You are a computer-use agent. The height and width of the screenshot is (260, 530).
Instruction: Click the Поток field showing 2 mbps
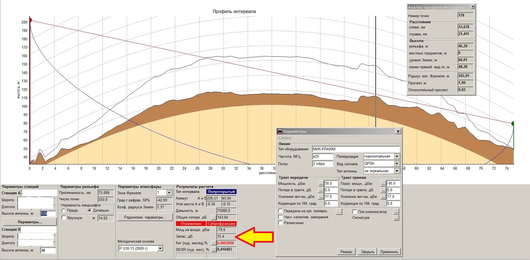(323, 164)
